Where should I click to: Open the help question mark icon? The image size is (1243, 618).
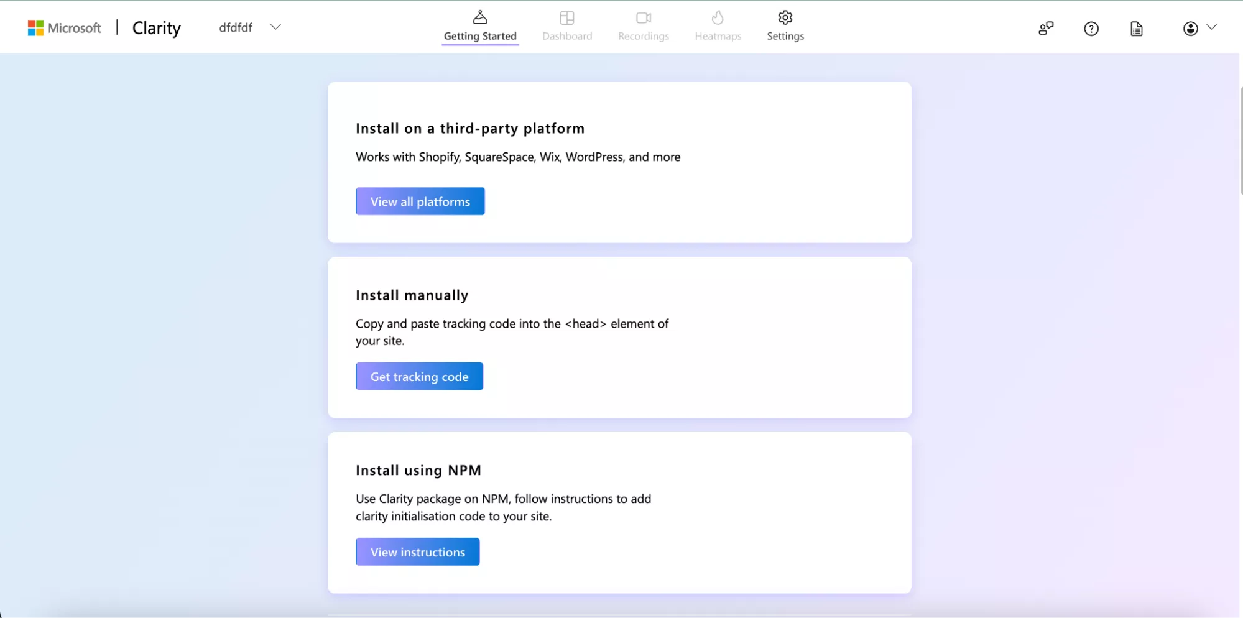tap(1091, 29)
